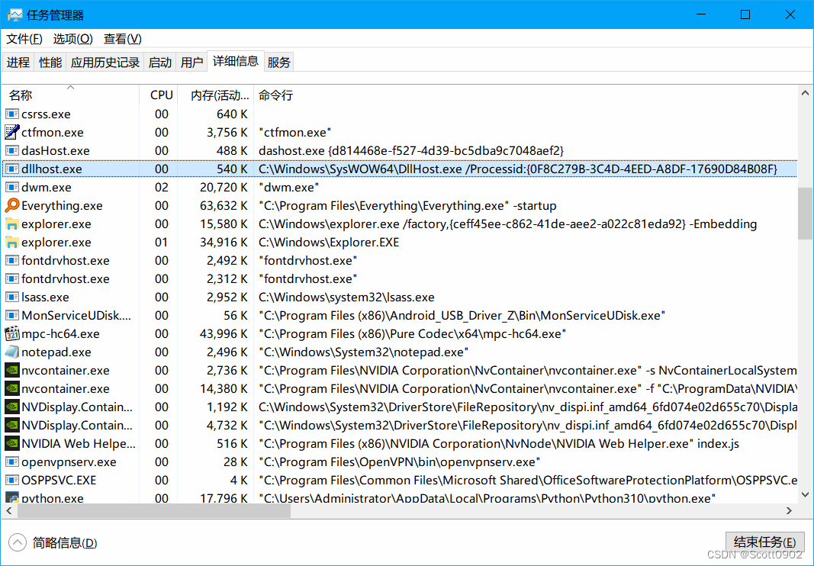Switch to the 服务 tab
This screenshot has height=566, width=814.
(278, 63)
